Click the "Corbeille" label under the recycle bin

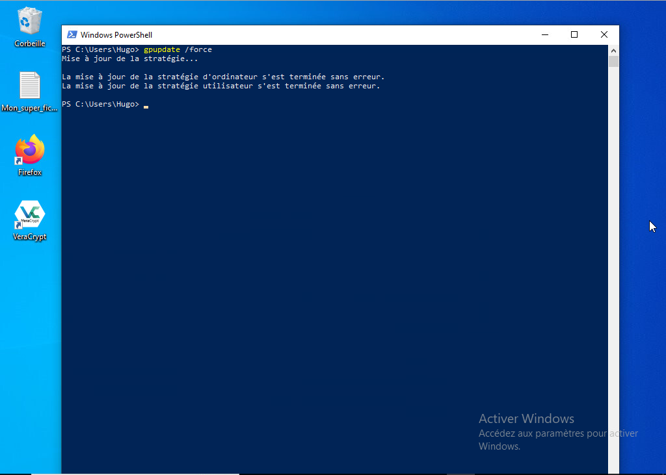[29, 44]
